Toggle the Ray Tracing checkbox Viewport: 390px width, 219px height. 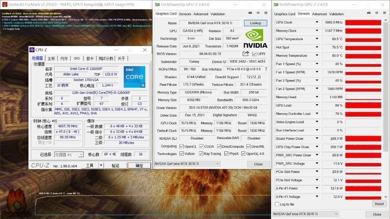point(201,154)
